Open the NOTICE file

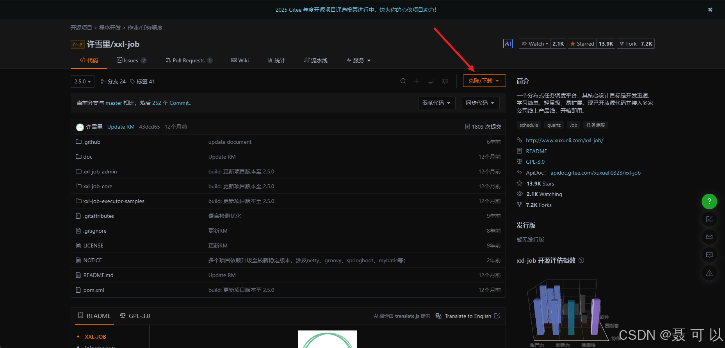coord(93,260)
